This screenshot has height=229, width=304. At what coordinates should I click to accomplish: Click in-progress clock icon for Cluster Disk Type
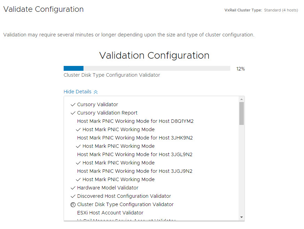click(x=73, y=205)
